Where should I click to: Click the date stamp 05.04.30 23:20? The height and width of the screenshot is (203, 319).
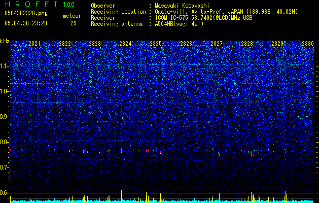(x=26, y=23)
